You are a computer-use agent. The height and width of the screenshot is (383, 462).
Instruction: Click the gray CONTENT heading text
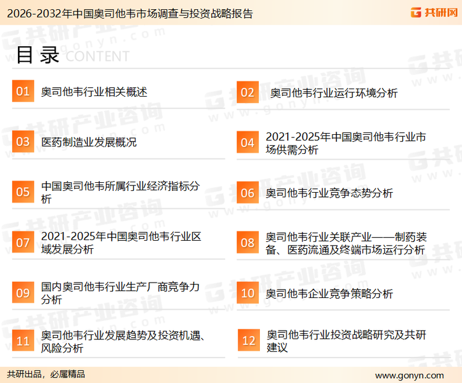coord(97,56)
